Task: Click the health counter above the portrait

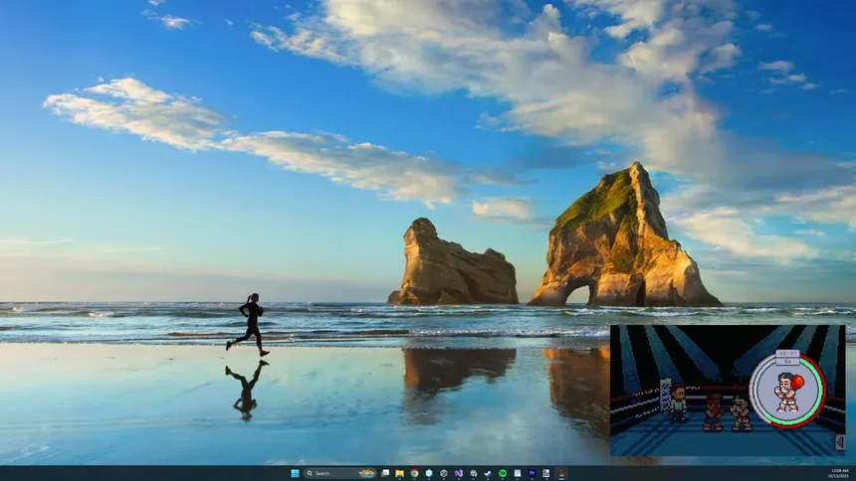Action: point(787,354)
